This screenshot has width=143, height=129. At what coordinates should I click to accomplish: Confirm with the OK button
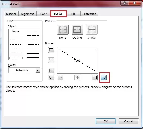[x=106, y=121]
